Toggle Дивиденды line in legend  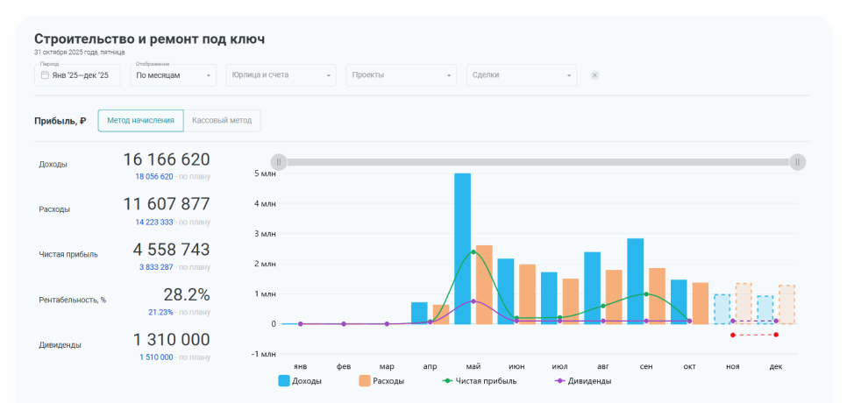(x=583, y=381)
